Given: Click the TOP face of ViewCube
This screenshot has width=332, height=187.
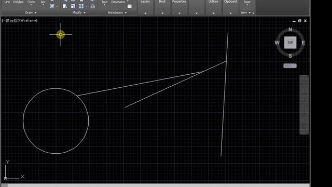Looking at the screenshot, I should click(x=290, y=43).
